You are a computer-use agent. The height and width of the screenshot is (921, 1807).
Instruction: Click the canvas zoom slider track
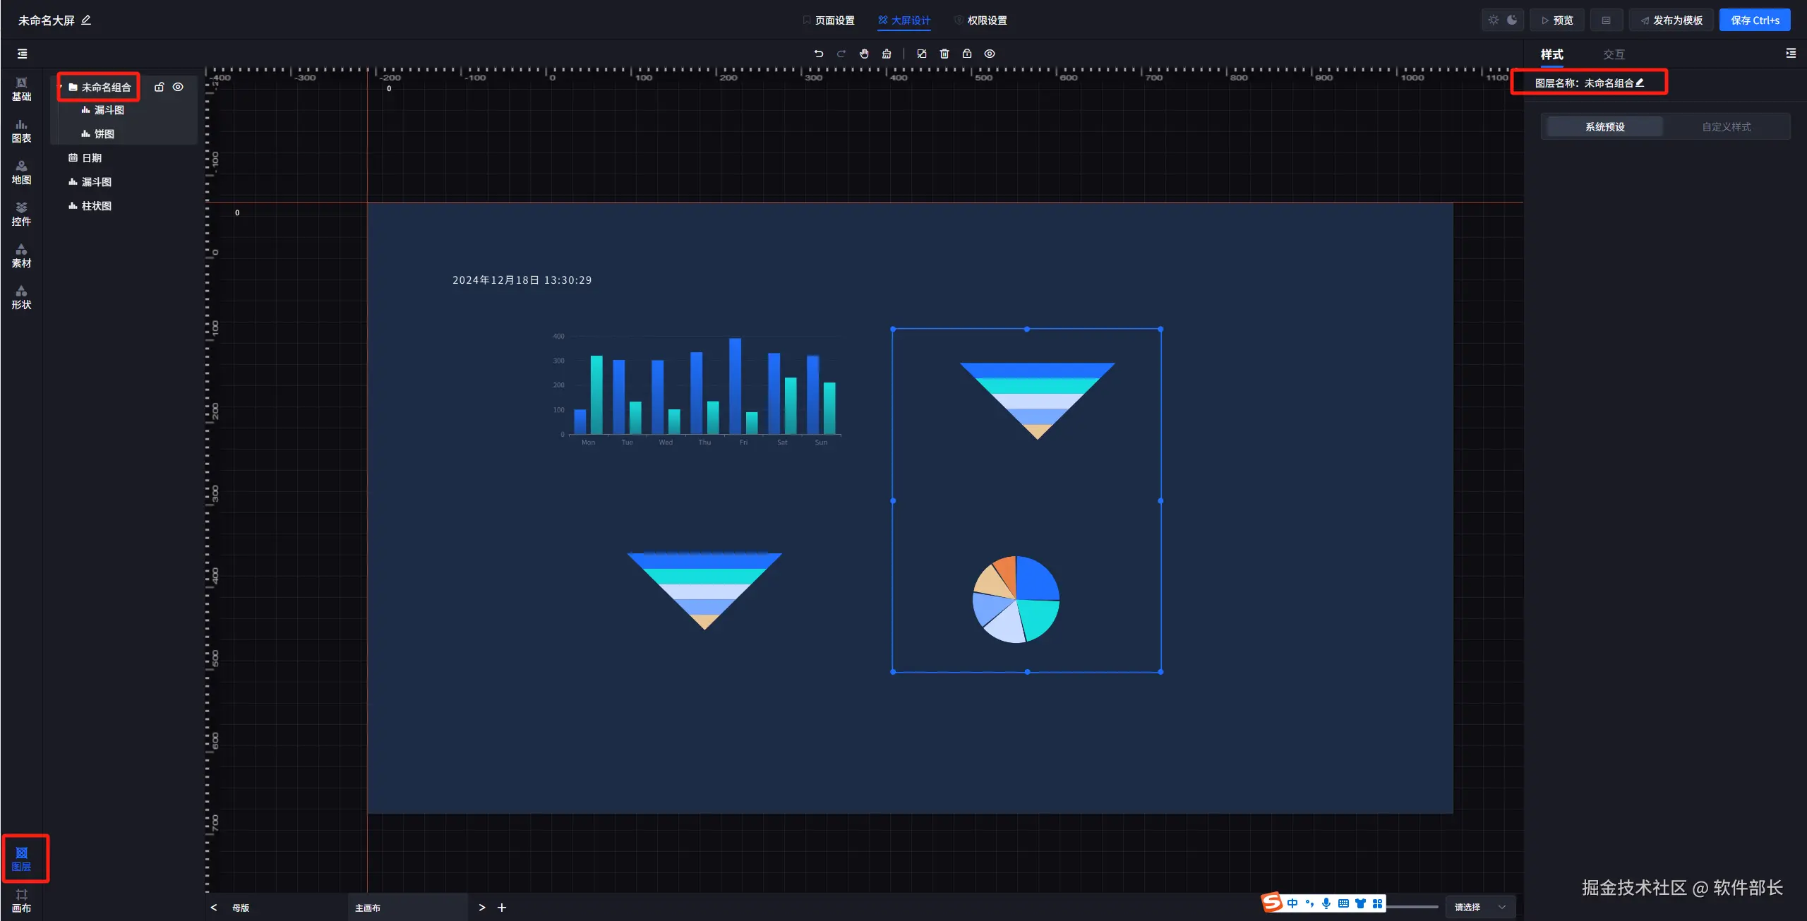[1412, 907]
